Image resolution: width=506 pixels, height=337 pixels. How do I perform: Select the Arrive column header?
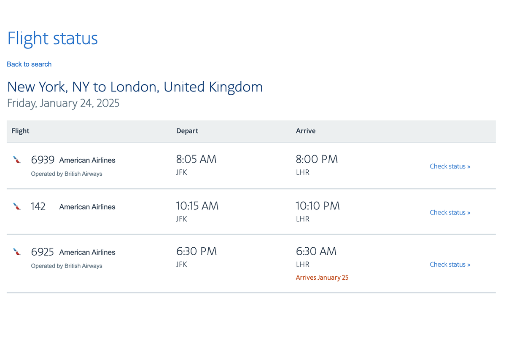(x=306, y=131)
